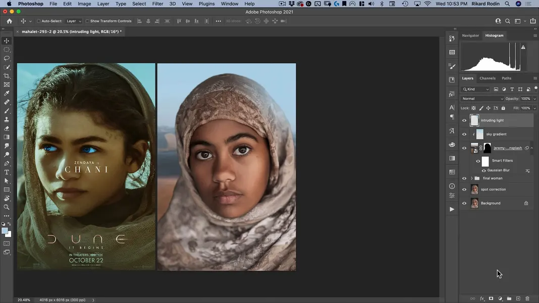The image size is (539, 303).
Task: Open the Fill value dropdown arrow
Action: 534,108
